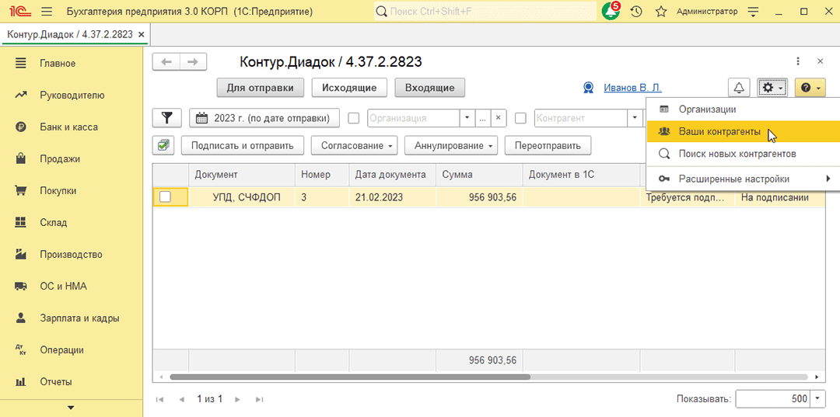Open the Главное section in sidebar
Image resolution: width=840 pixels, height=417 pixels.
[x=58, y=64]
